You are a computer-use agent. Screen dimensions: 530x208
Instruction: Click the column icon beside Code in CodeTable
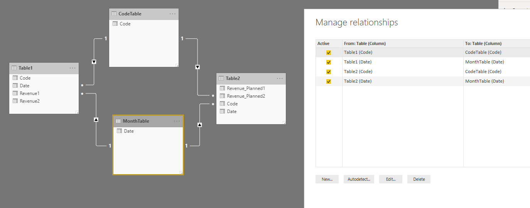pos(115,23)
